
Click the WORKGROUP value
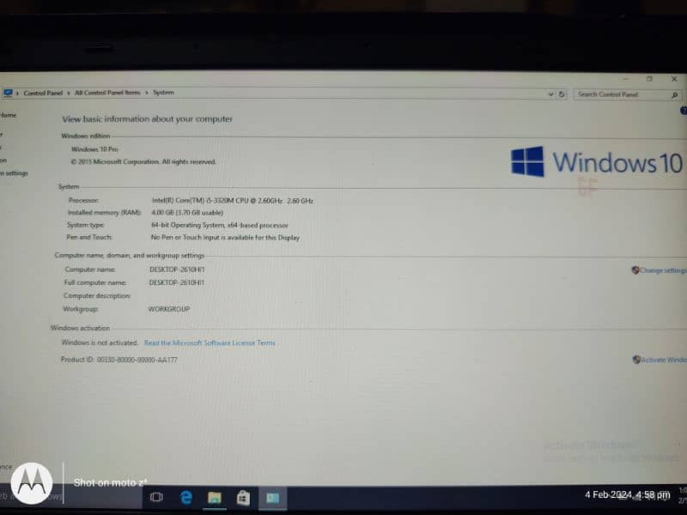169,309
